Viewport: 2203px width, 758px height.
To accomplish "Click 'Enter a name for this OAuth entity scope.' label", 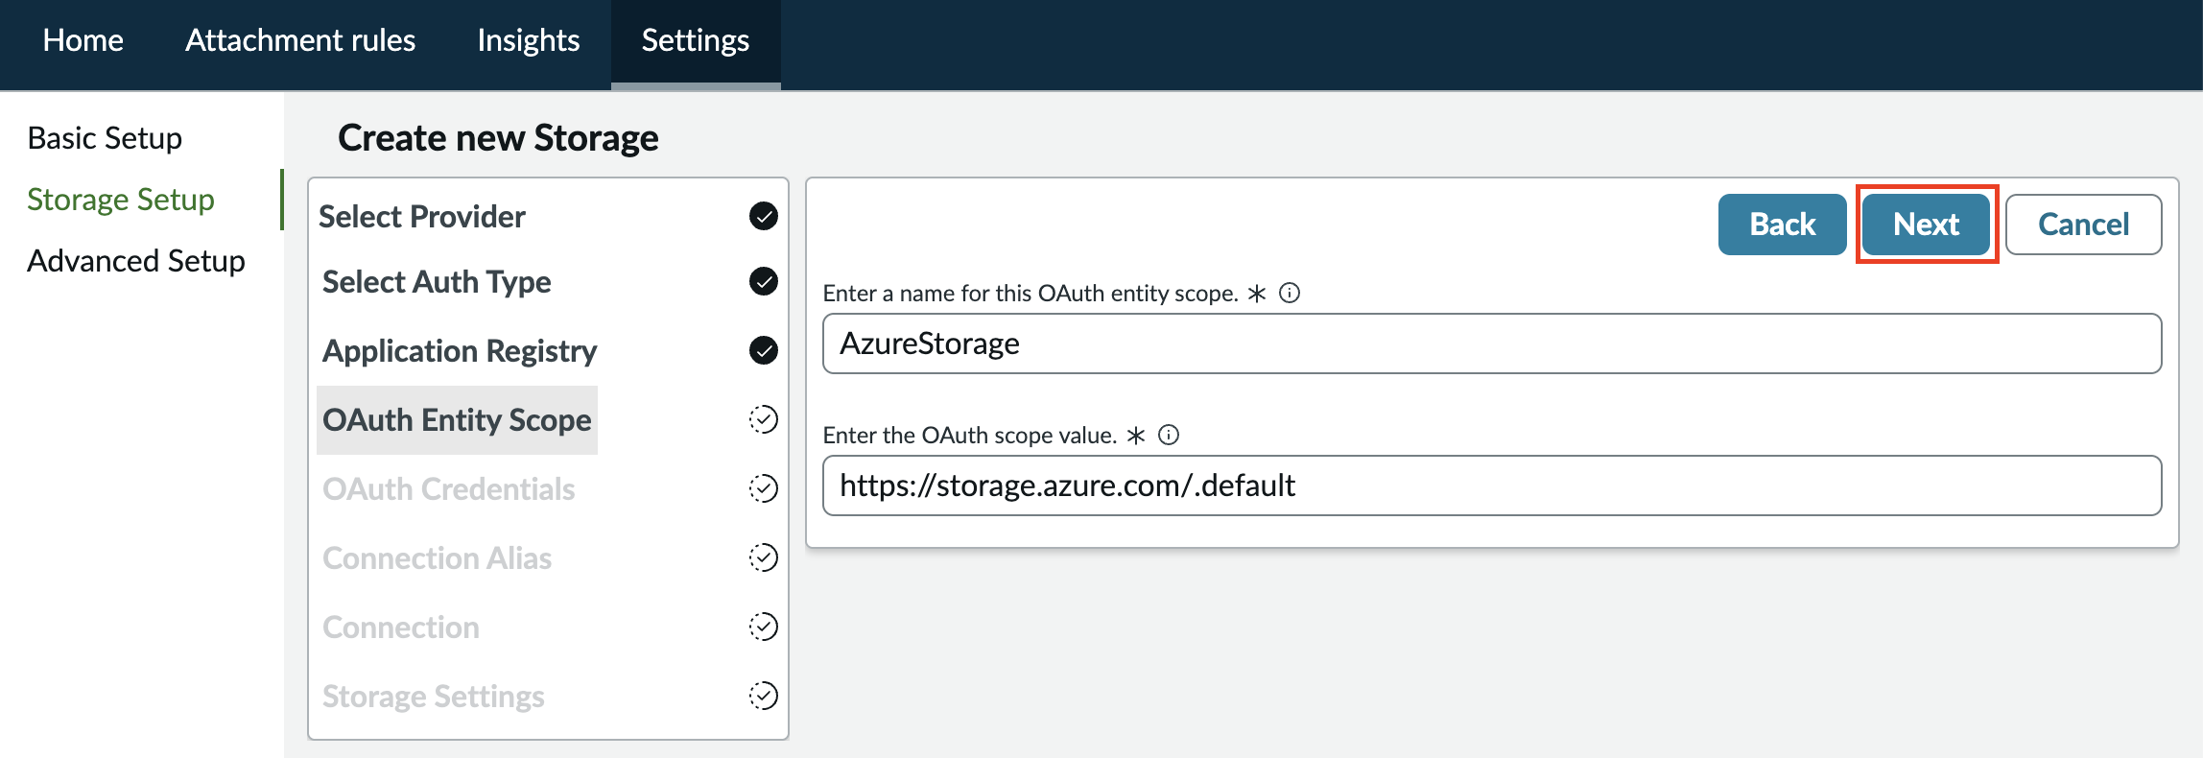I will (x=1030, y=293).
